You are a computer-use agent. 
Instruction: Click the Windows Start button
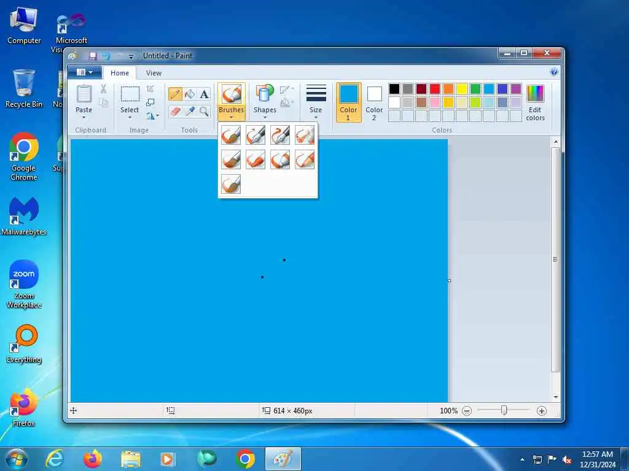(x=16, y=459)
